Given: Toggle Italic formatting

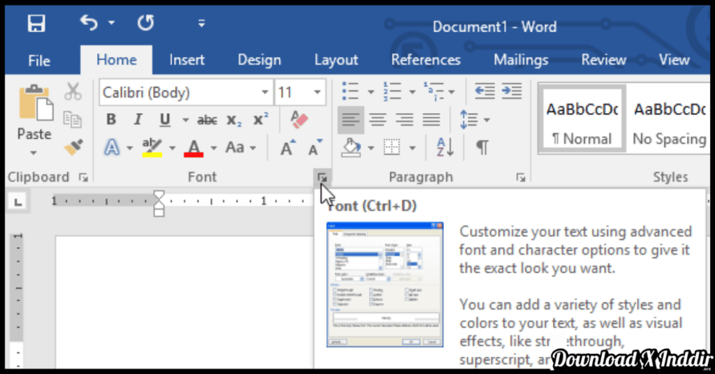Looking at the screenshot, I should (138, 119).
